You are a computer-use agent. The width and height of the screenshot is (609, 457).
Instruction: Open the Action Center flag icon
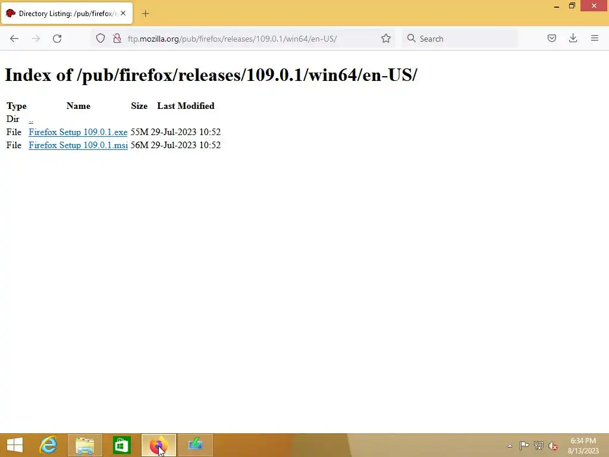point(524,445)
